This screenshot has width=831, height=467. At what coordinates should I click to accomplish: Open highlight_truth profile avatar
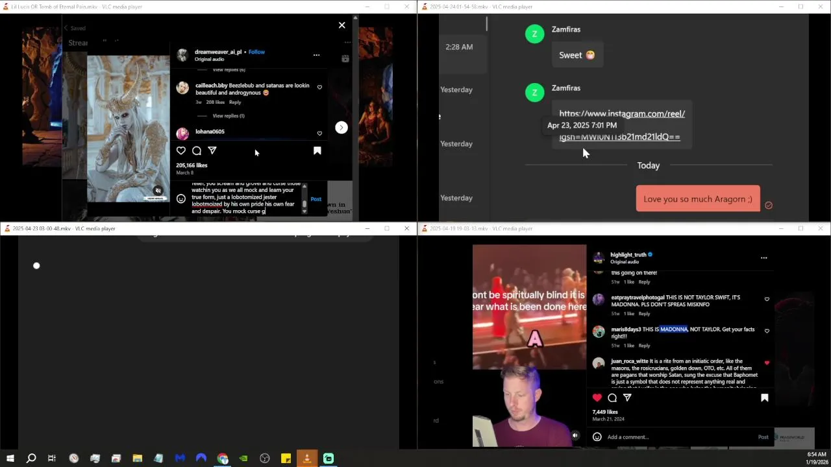pos(599,257)
